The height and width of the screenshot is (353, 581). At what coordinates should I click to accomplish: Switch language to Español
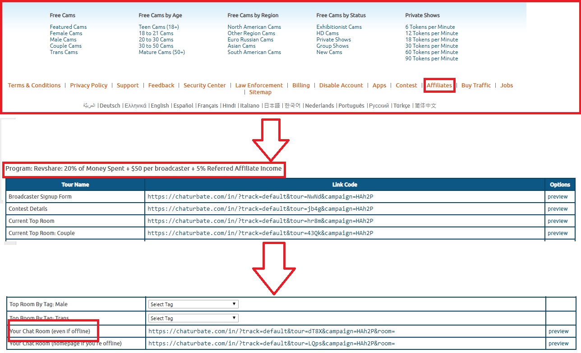pos(183,106)
